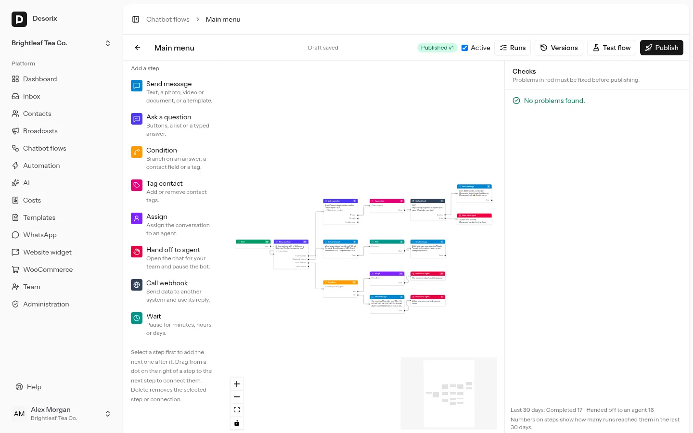Click the Main menu flow title
The image size is (693, 433).
coord(174,48)
